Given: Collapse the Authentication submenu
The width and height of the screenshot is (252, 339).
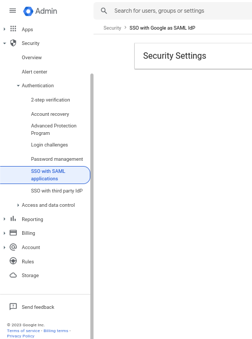Looking at the screenshot, I should [x=18, y=86].
